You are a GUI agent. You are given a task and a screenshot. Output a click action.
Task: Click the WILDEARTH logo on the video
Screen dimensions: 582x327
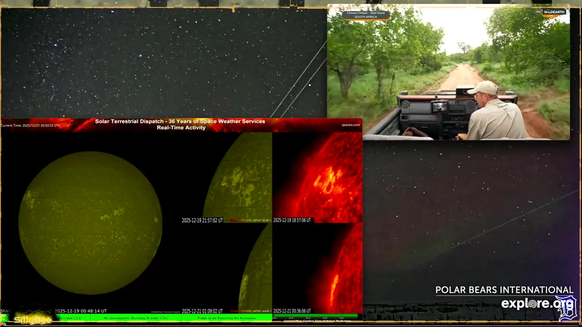554,12
